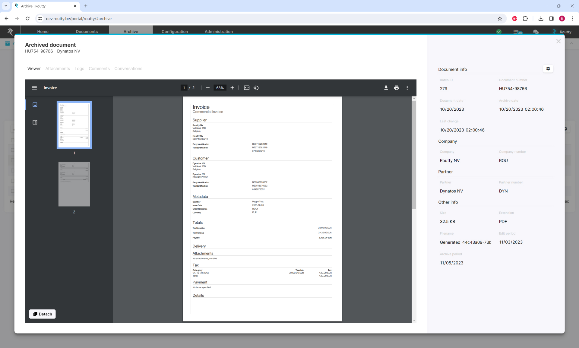Zoom in the PDF with plus
Screen dimensions: 579x348
tap(232, 88)
